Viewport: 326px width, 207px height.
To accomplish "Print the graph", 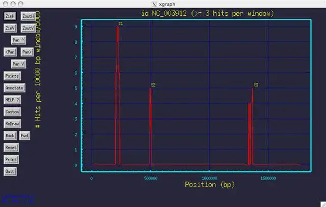I will pos(11,160).
